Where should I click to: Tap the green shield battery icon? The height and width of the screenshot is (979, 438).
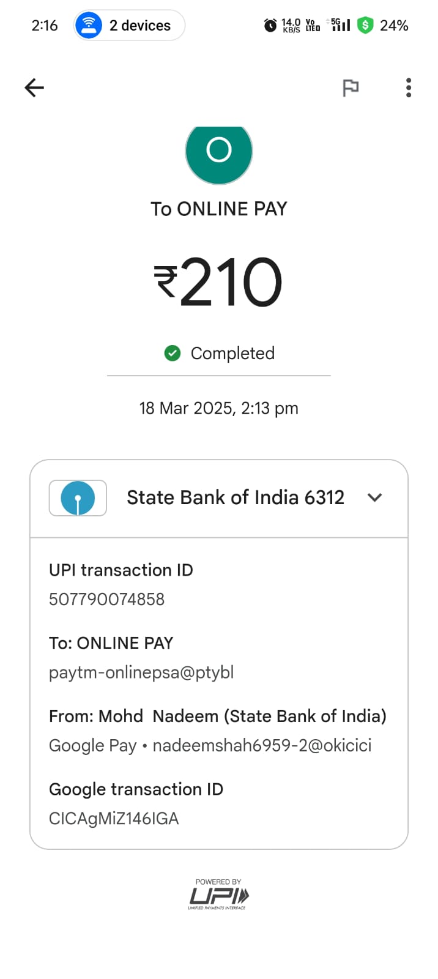pos(365,25)
